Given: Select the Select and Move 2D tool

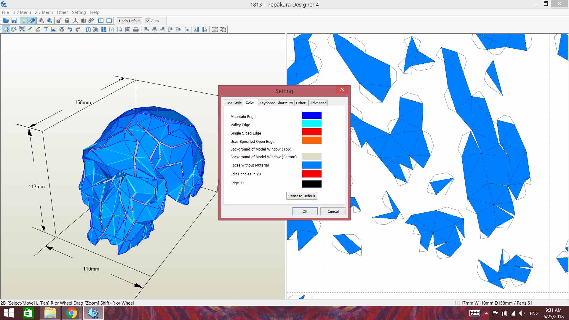Looking at the screenshot, I should pos(6,29).
